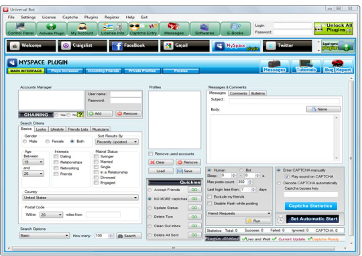Click the horizontal scrollbar at window bottom
Viewport: 362px width, 256px height.
[x=174, y=249]
